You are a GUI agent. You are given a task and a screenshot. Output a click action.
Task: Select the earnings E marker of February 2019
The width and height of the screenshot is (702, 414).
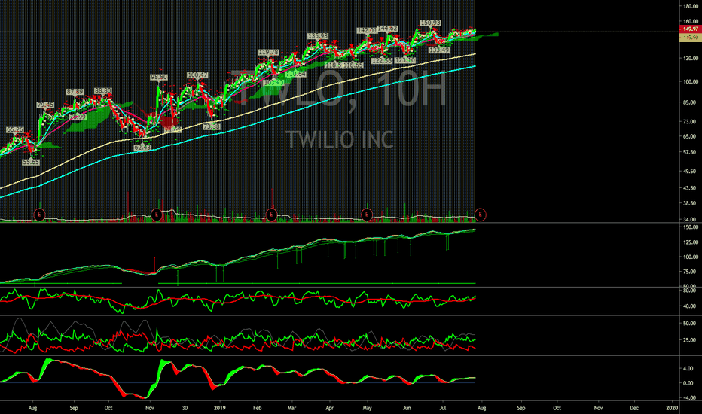click(271, 215)
